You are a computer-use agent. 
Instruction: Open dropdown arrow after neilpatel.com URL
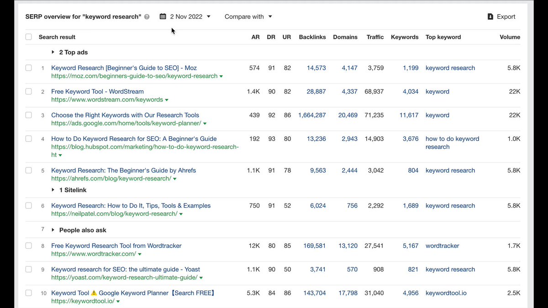click(x=181, y=214)
